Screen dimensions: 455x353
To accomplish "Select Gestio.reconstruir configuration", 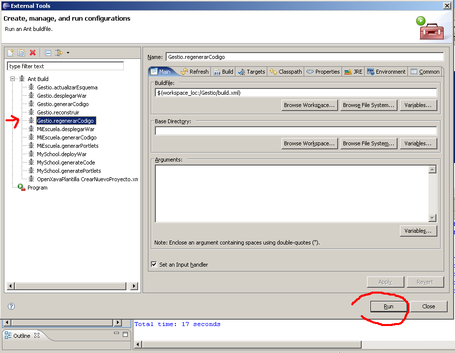I will [58, 112].
